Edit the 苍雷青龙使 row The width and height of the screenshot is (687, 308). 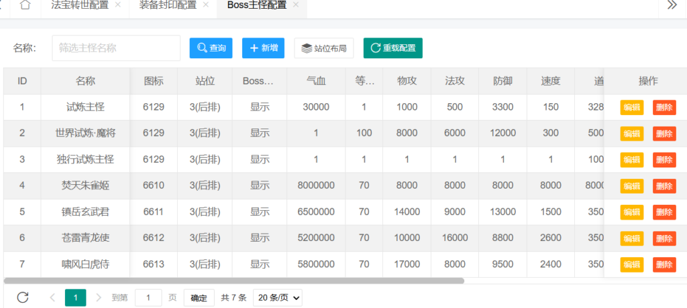click(632, 239)
